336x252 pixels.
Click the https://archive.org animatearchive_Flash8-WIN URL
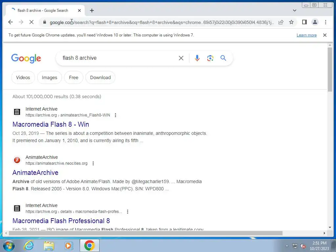[68, 115]
